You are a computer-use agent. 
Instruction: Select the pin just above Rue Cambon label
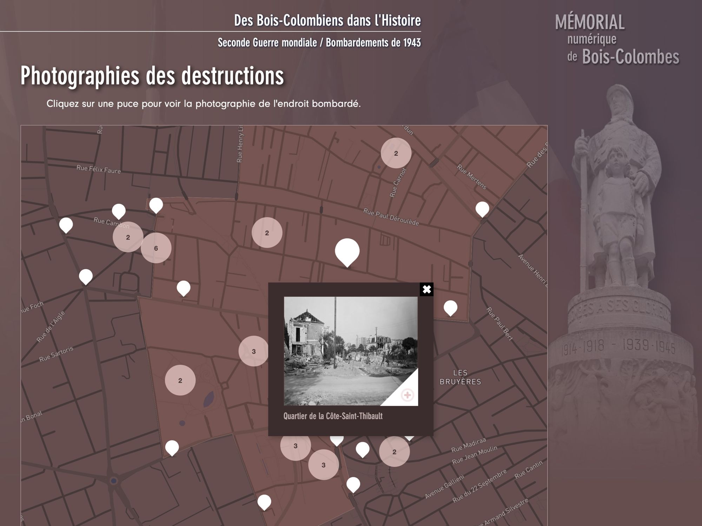pyautogui.click(x=119, y=210)
